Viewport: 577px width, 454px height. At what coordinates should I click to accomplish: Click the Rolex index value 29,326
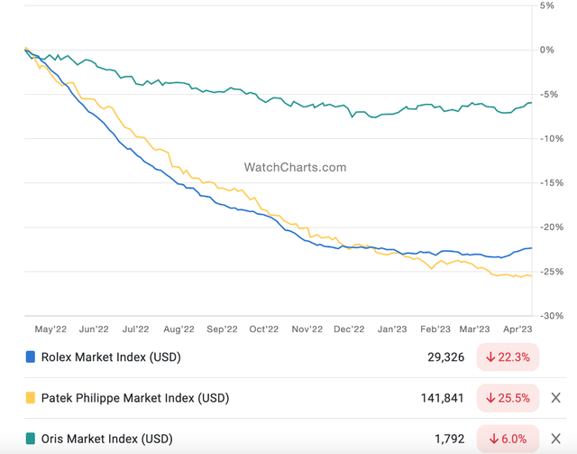coord(445,357)
